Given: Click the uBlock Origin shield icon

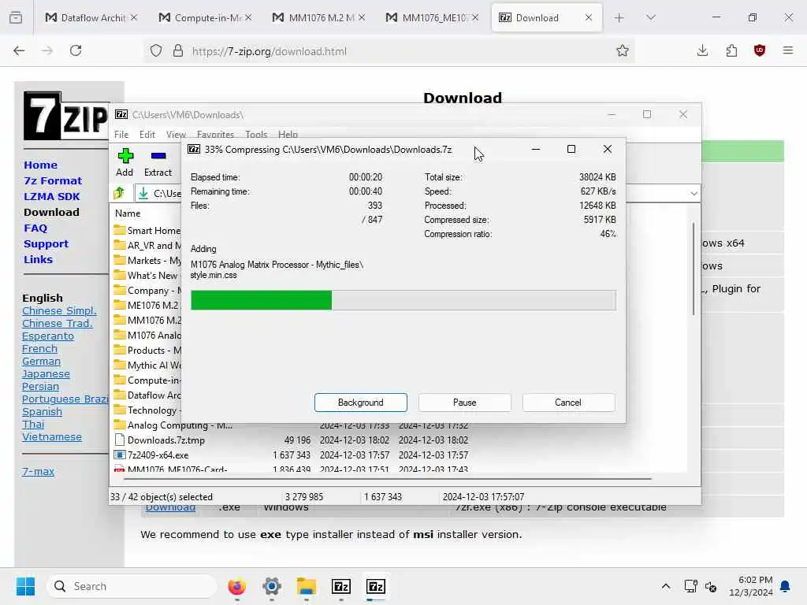Looking at the screenshot, I should (x=760, y=50).
